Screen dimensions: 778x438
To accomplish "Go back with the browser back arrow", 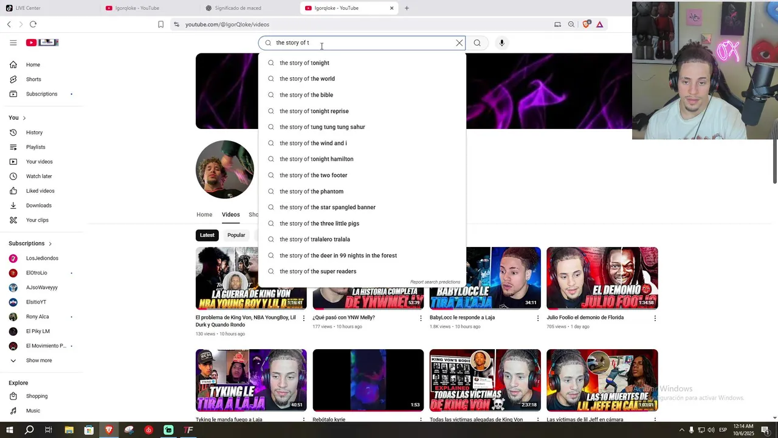I will coord(9,24).
